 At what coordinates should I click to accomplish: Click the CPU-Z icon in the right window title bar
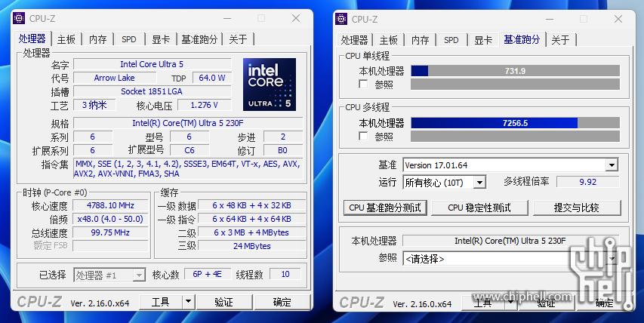pos(342,19)
